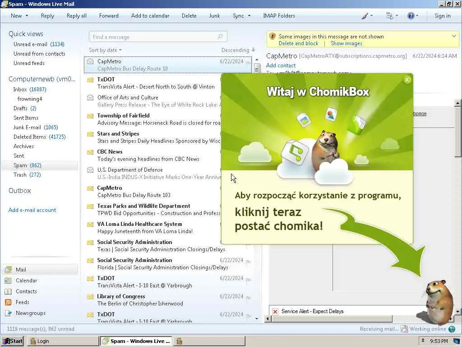Click the Mail icon in the navigation pane
This screenshot has height=347, width=462.
coord(8,269)
